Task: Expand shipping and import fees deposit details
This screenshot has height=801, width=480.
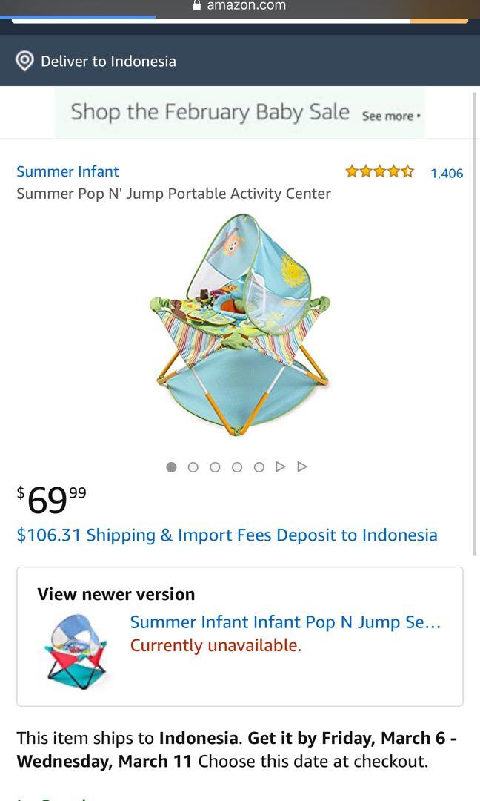Action: [x=227, y=535]
